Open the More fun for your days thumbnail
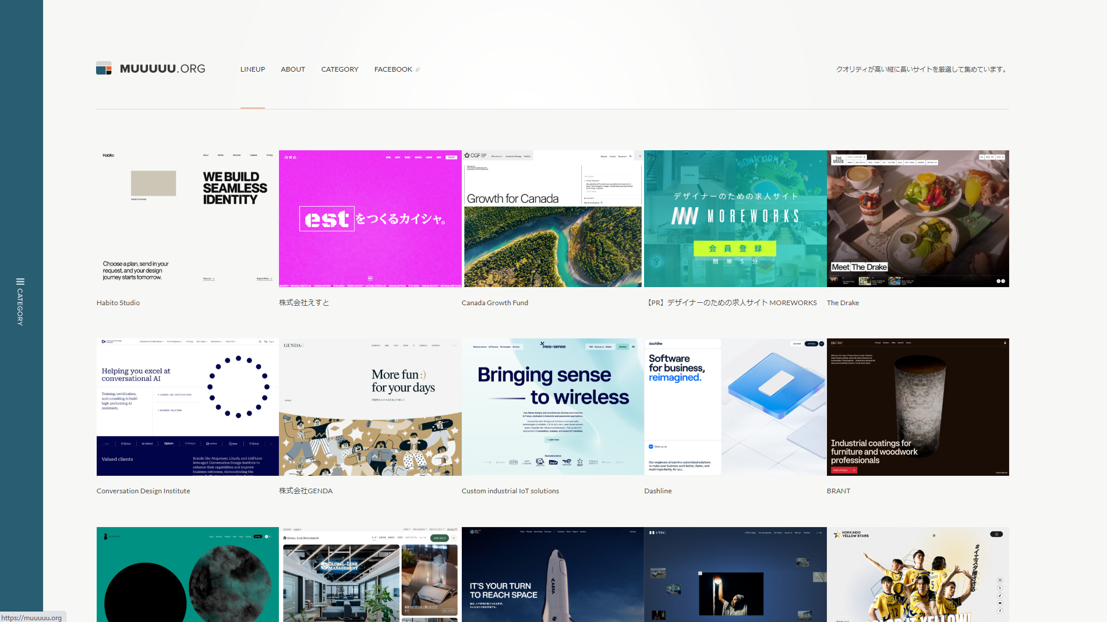 370,407
